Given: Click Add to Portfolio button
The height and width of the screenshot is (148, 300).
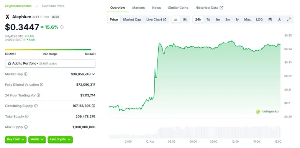Looking at the screenshot, I should [x=50, y=63].
